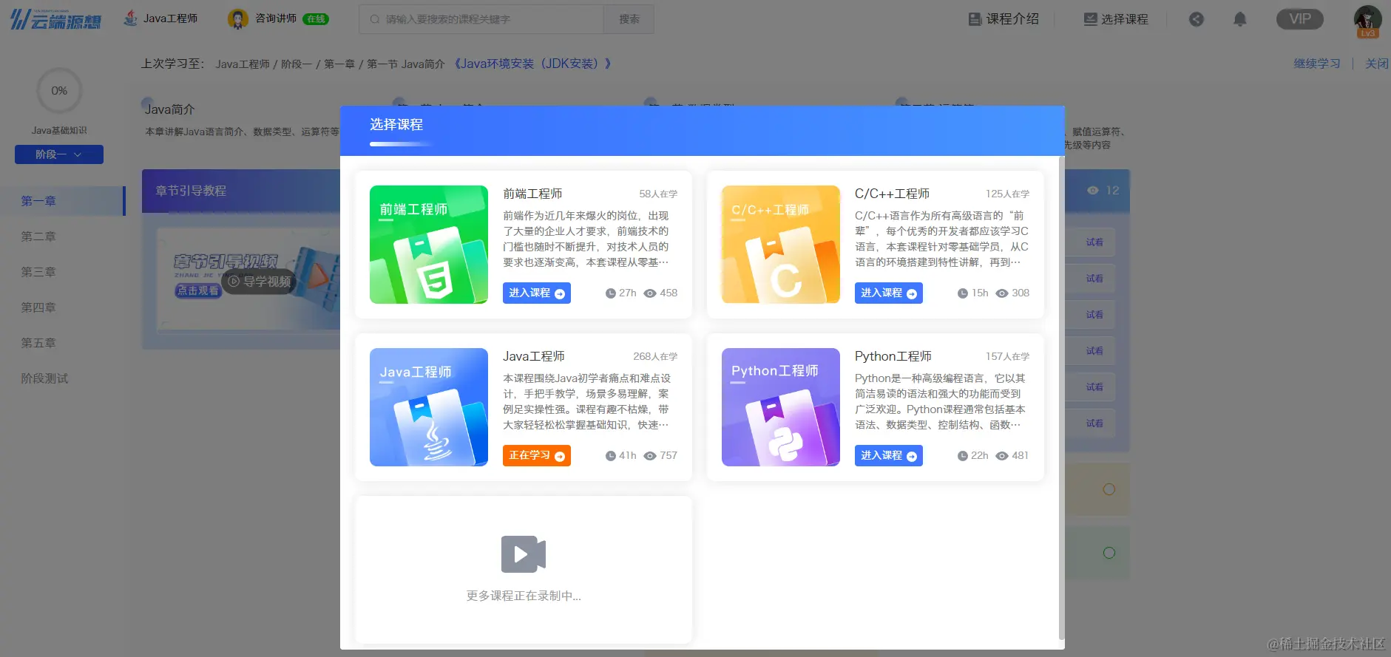Click 正在学习 button on Java course
This screenshot has width=1391, height=657.
tap(537, 456)
